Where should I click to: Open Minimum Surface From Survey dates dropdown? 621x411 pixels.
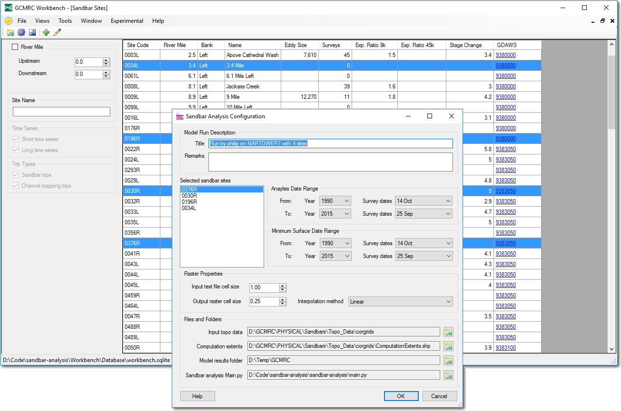[x=424, y=243]
